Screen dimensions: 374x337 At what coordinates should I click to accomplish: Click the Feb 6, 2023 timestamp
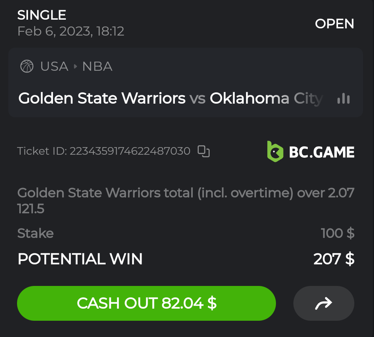[71, 31]
